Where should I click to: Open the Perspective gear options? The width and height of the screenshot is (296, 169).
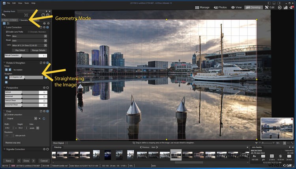coord(44,87)
